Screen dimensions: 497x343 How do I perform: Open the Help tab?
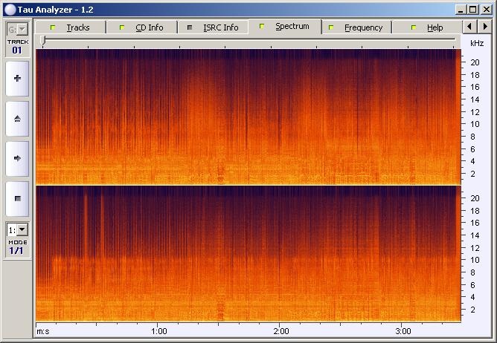click(435, 27)
